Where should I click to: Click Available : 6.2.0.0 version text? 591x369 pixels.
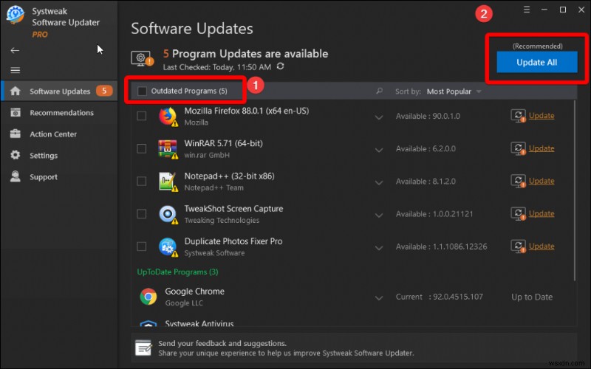426,149
